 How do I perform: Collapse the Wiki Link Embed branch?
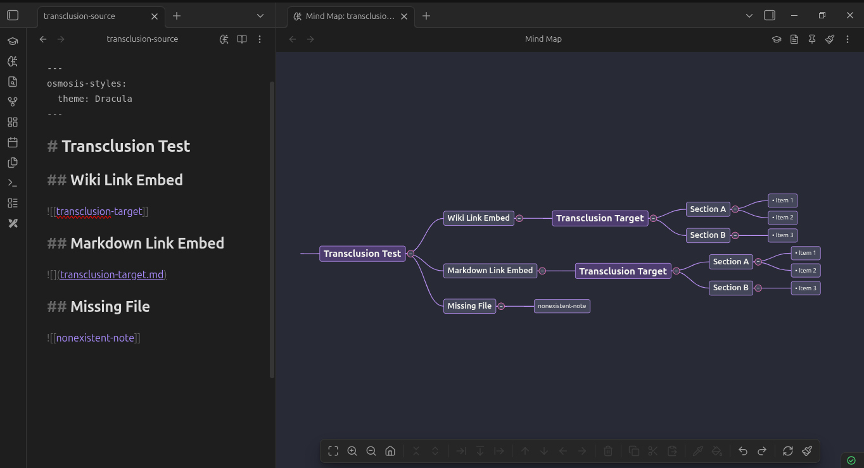click(x=519, y=218)
